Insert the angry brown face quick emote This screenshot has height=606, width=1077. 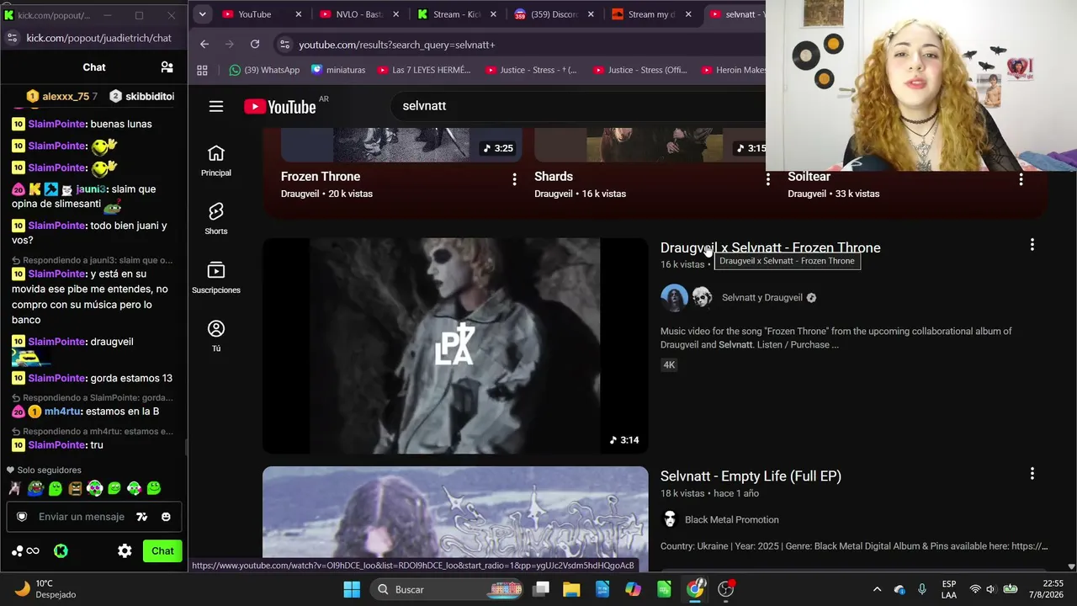[x=75, y=488]
